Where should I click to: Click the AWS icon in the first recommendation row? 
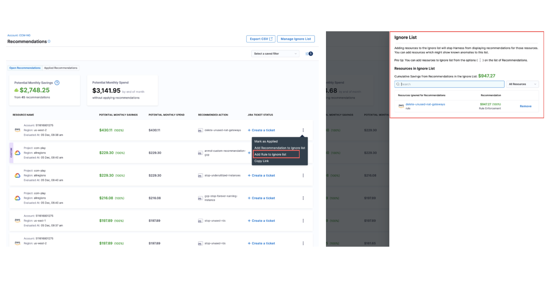click(x=18, y=130)
